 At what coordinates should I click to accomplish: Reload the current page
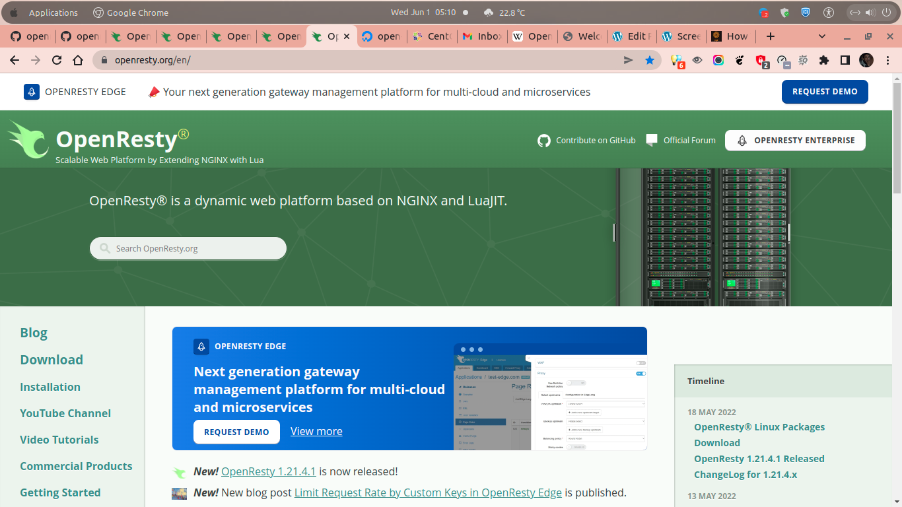(x=57, y=60)
